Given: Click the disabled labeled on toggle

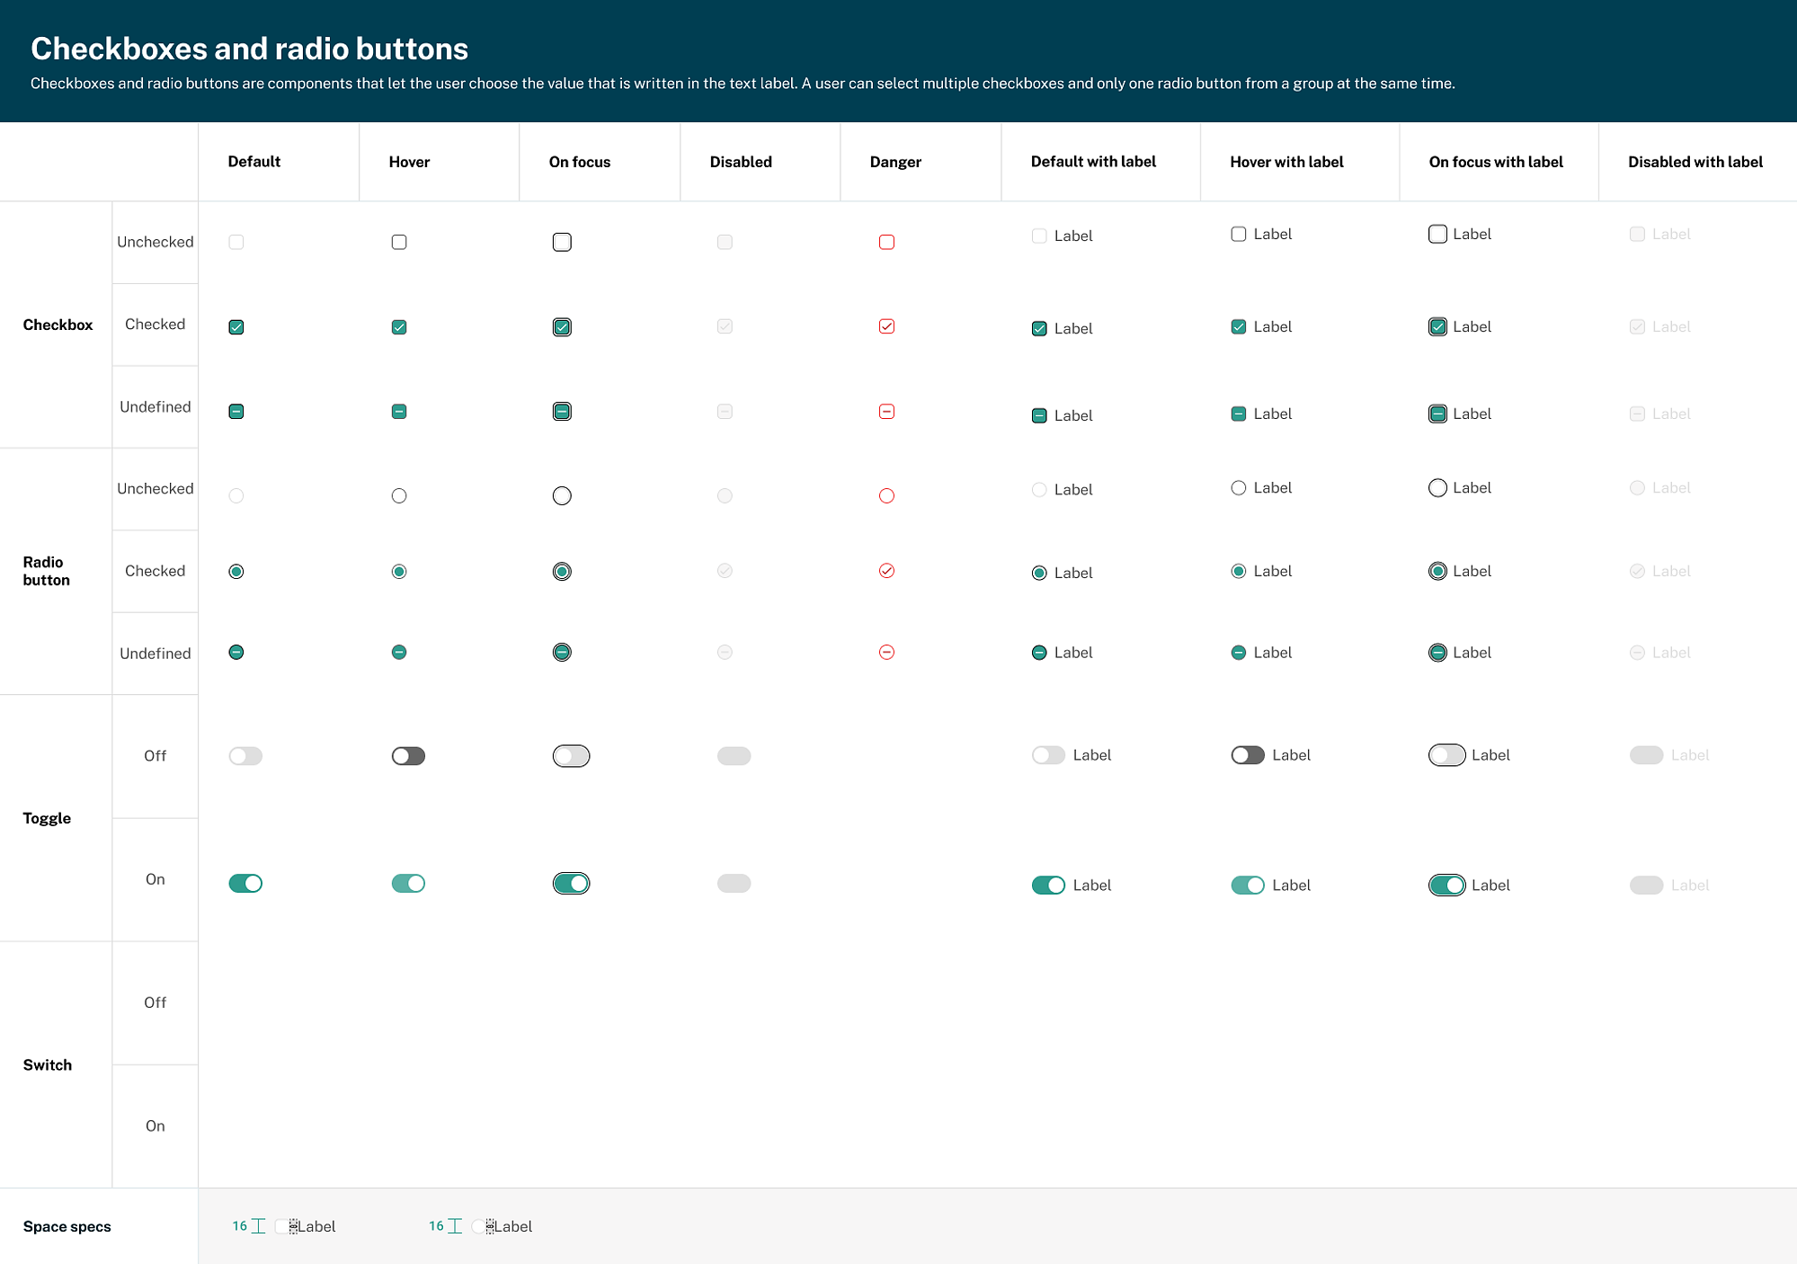Looking at the screenshot, I should click(1646, 886).
